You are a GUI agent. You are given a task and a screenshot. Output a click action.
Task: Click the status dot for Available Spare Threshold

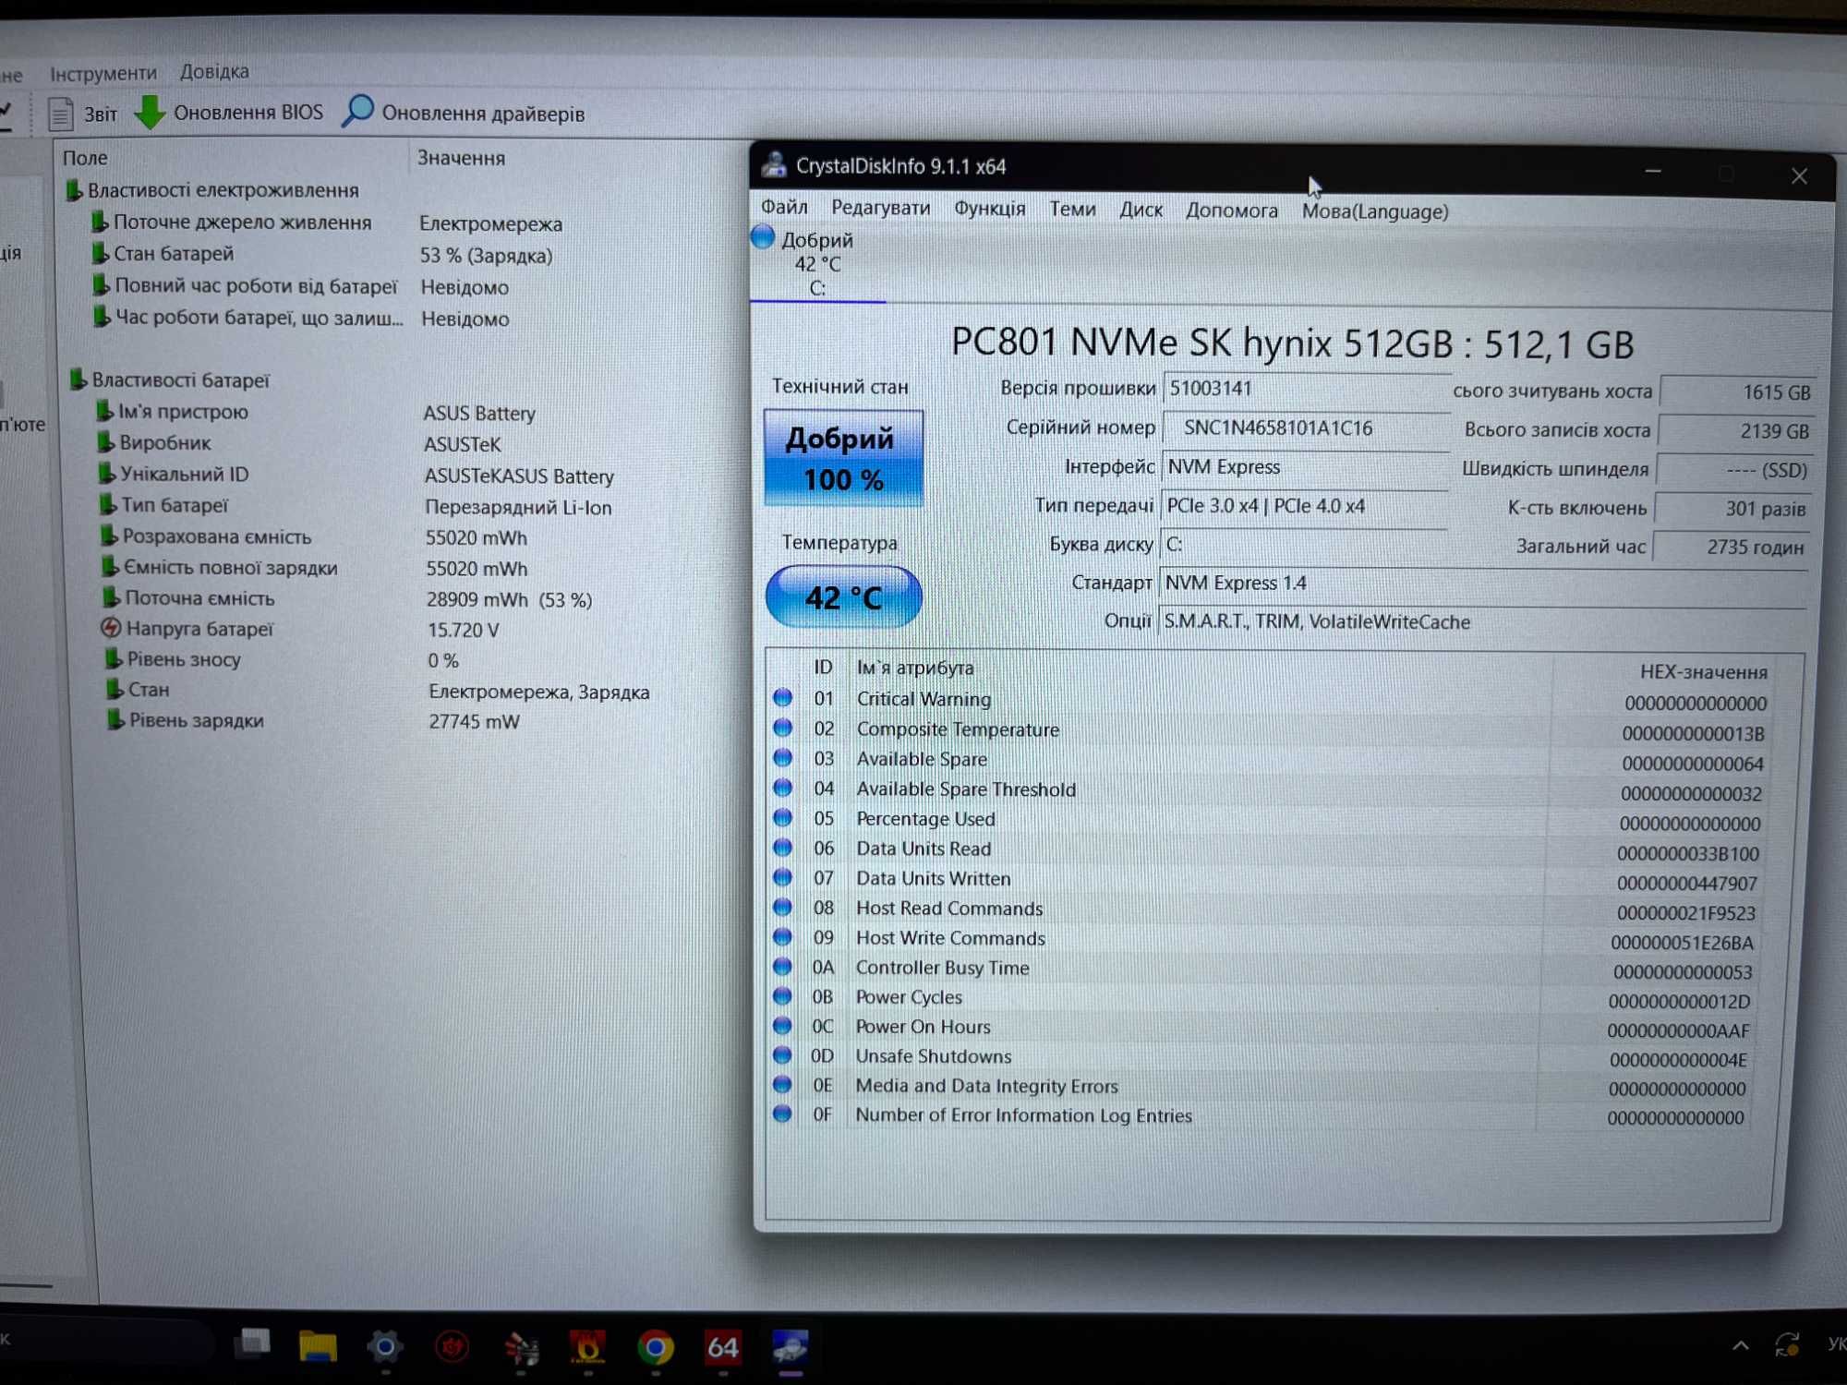click(782, 788)
